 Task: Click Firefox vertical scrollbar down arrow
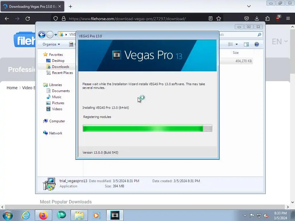(293, 202)
